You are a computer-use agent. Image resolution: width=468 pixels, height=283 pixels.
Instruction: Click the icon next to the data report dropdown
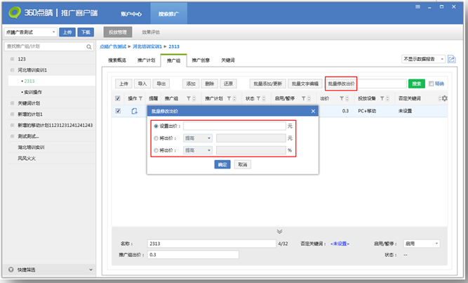click(451, 59)
